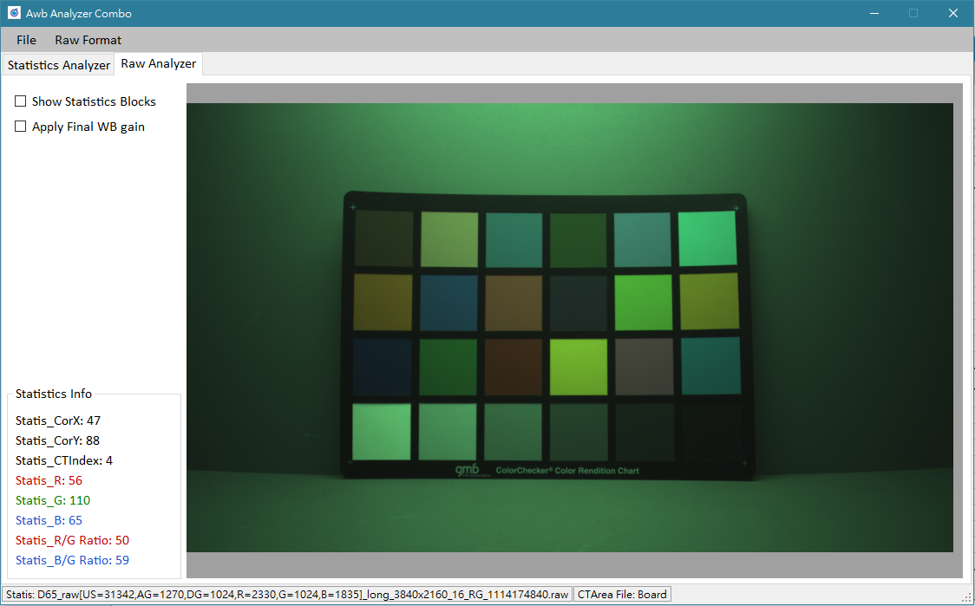Click the bright yellow-green patch on chart
Screen dimensions: 975x606
579,366
